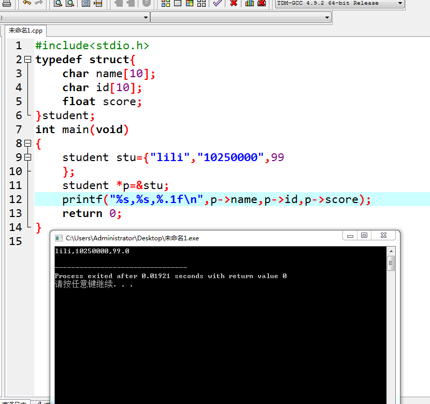Undo the last edit
The height and width of the screenshot is (404, 430).
(27, 3)
